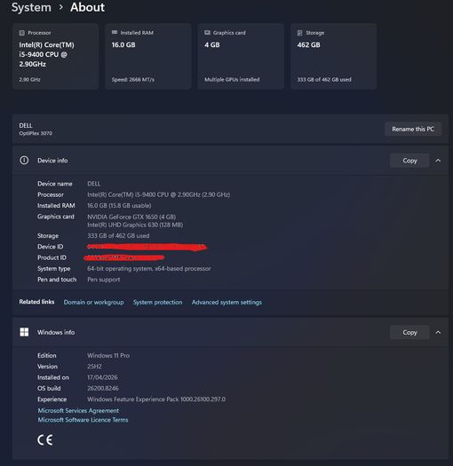Open the Microsoft Services Agreement link
The width and height of the screenshot is (453, 466).
coord(78,410)
